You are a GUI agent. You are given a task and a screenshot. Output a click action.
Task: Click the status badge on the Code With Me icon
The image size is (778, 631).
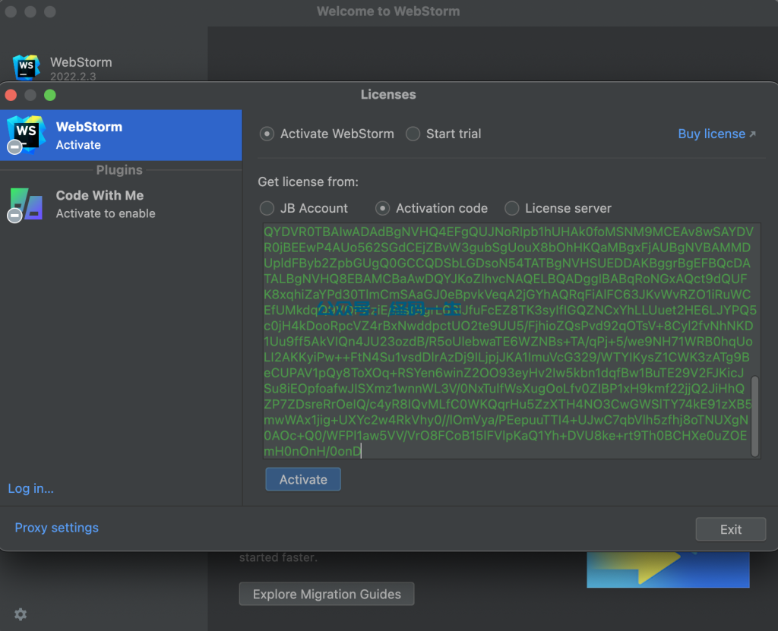pos(14,215)
